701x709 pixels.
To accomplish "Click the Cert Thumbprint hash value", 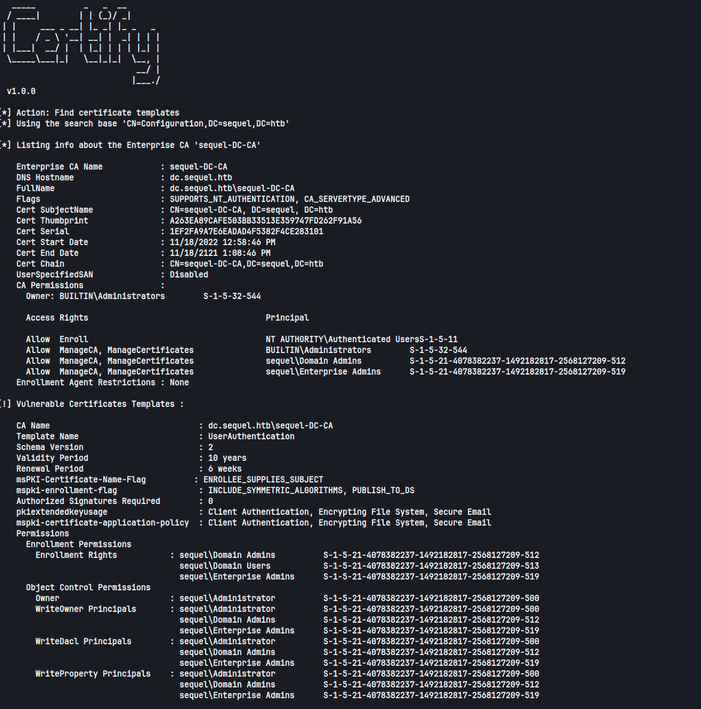I will 265,221.
